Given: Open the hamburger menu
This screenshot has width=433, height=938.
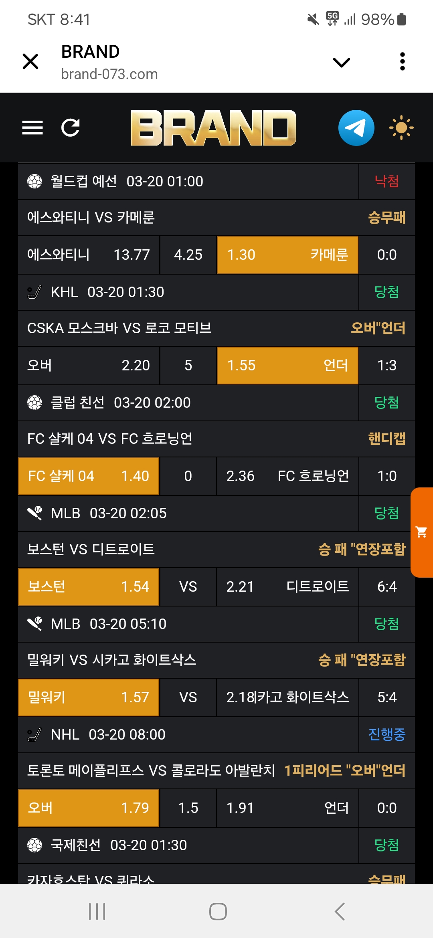Looking at the screenshot, I should click(32, 128).
